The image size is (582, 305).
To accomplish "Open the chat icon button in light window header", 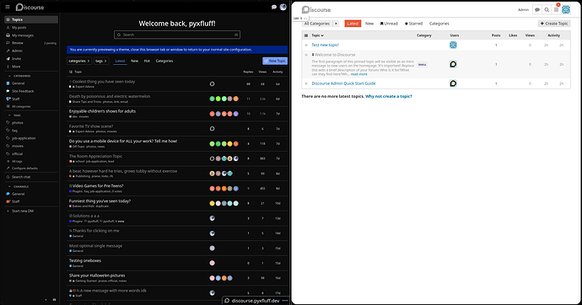I will click(x=537, y=10).
